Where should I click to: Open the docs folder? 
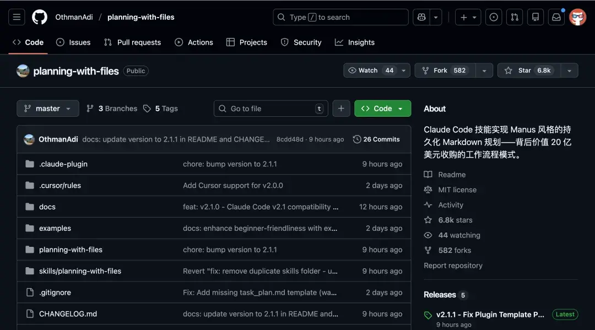(x=47, y=207)
